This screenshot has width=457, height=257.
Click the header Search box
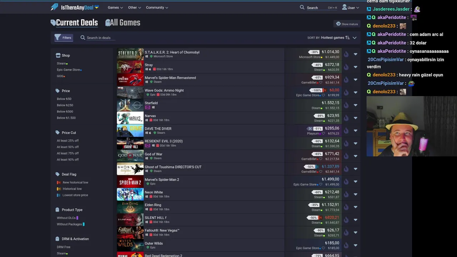pyautogui.click(x=318, y=7)
